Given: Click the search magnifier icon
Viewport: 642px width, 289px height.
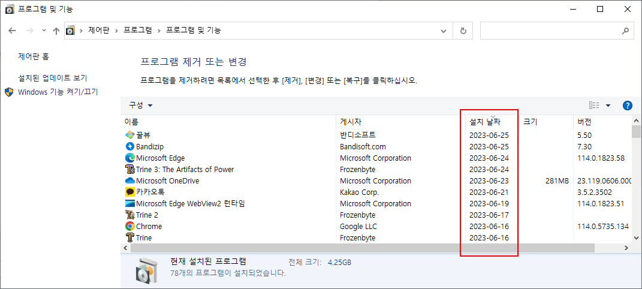Looking at the screenshot, I should (625, 31).
